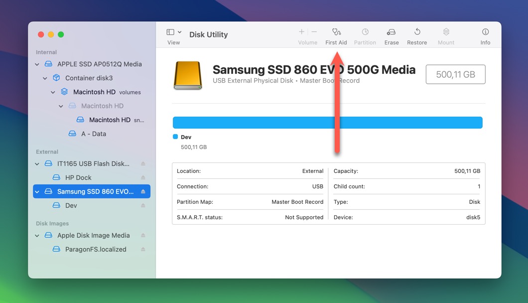Click the blue Dev partition bar
Image resolution: width=528 pixels, height=303 pixels.
click(327, 122)
